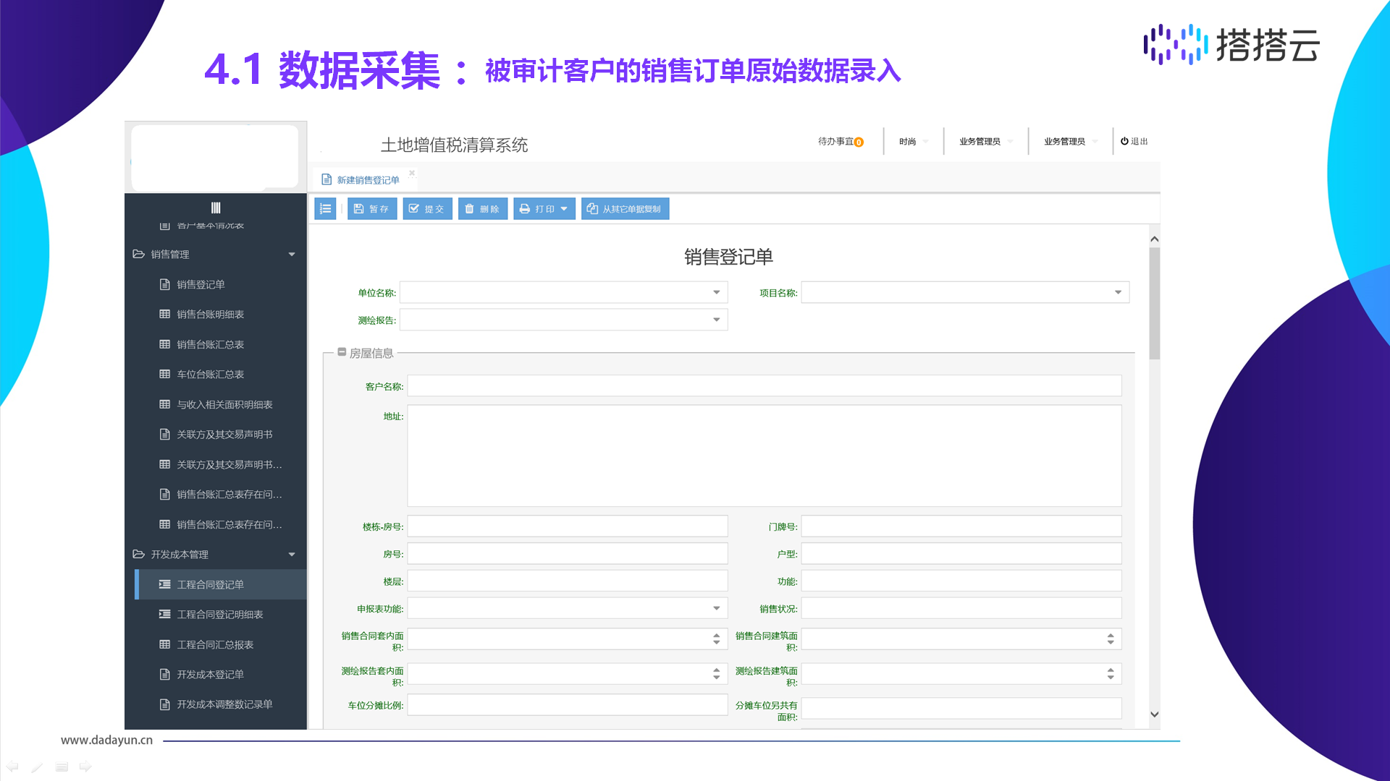Screen dimensions: 1390x781
Task: Click the slide menu icon in slideshow controls
Action: click(x=62, y=767)
